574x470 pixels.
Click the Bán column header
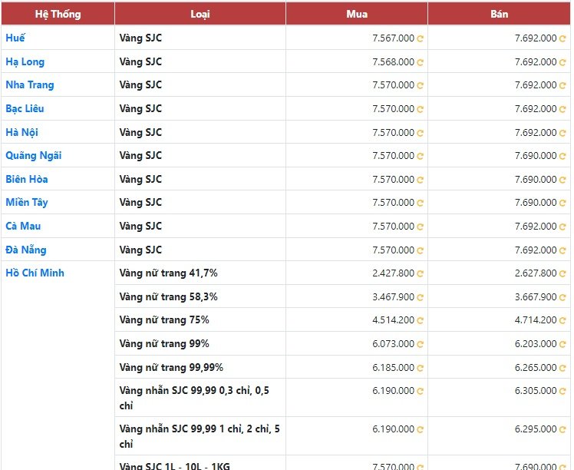click(500, 14)
